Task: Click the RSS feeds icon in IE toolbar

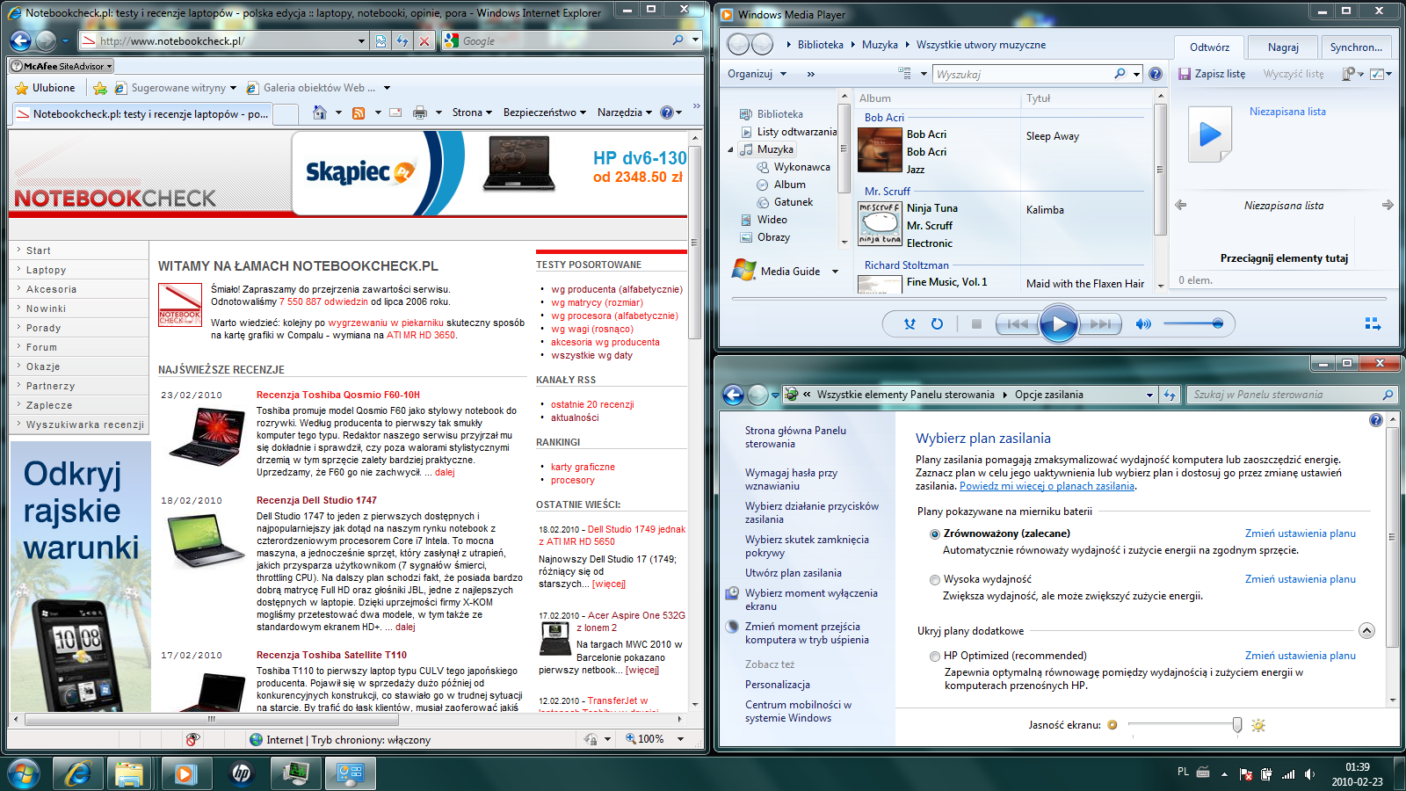Action: point(359,112)
